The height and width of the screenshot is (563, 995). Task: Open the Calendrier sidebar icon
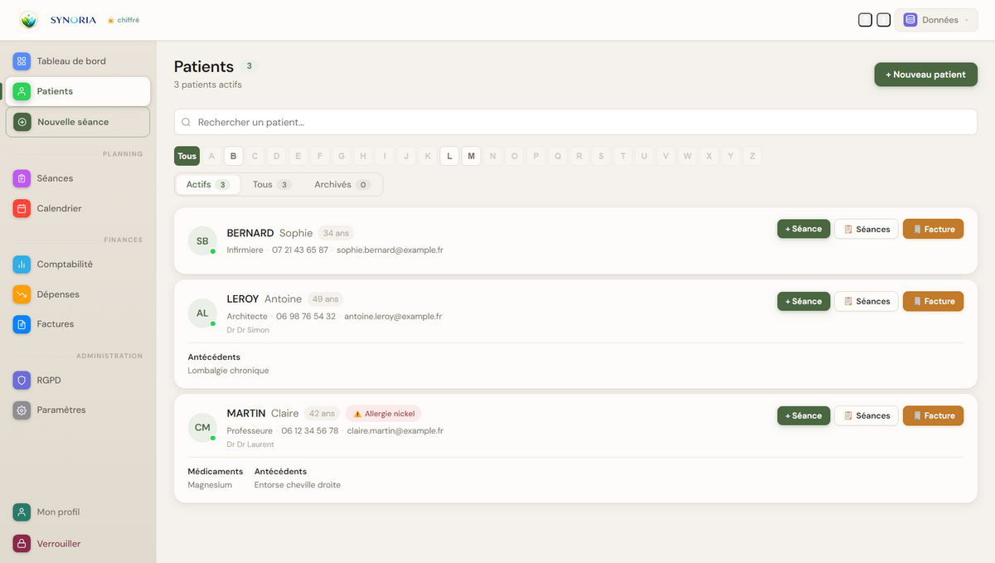[x=22, y=208]
